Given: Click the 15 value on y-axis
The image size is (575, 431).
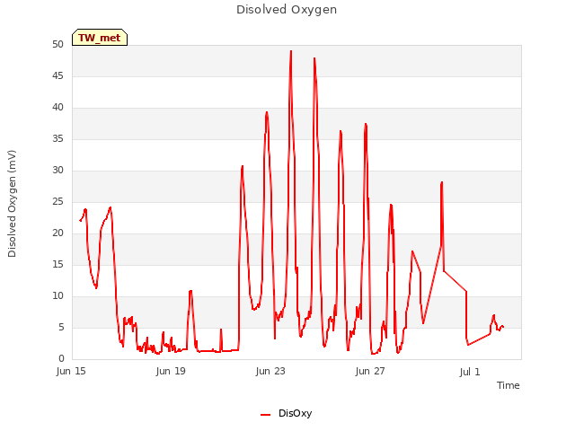Looking at the screenshot, I should tap(57, 265).
